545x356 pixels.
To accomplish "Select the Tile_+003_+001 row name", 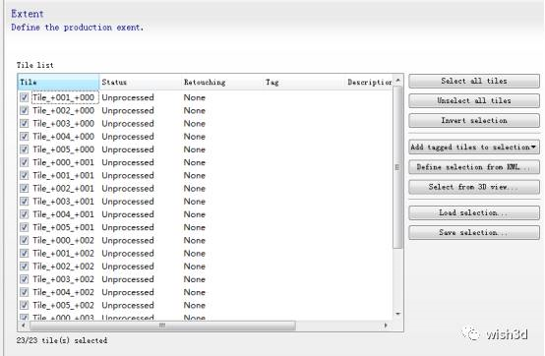I will 64,202.
